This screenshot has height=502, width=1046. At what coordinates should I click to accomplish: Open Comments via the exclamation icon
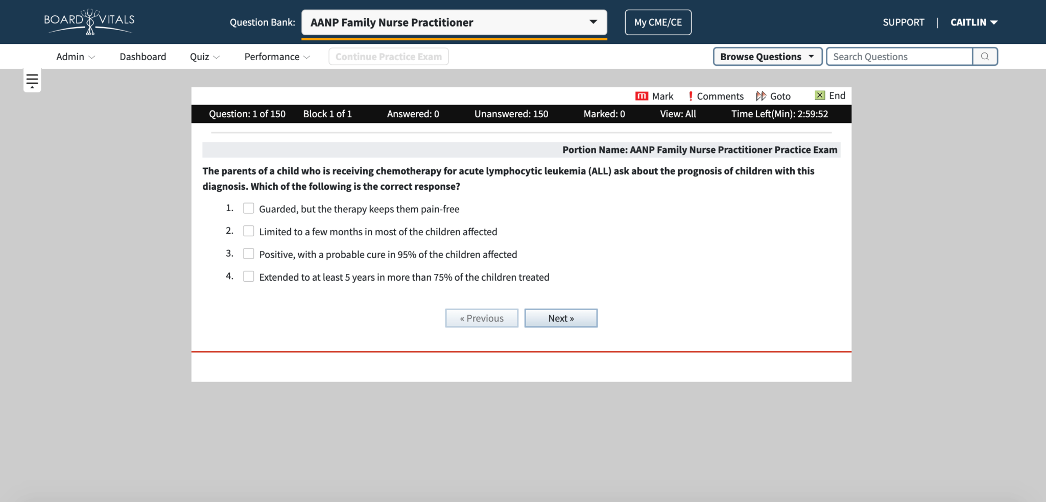pyautogui.click(x=691, y=96)
